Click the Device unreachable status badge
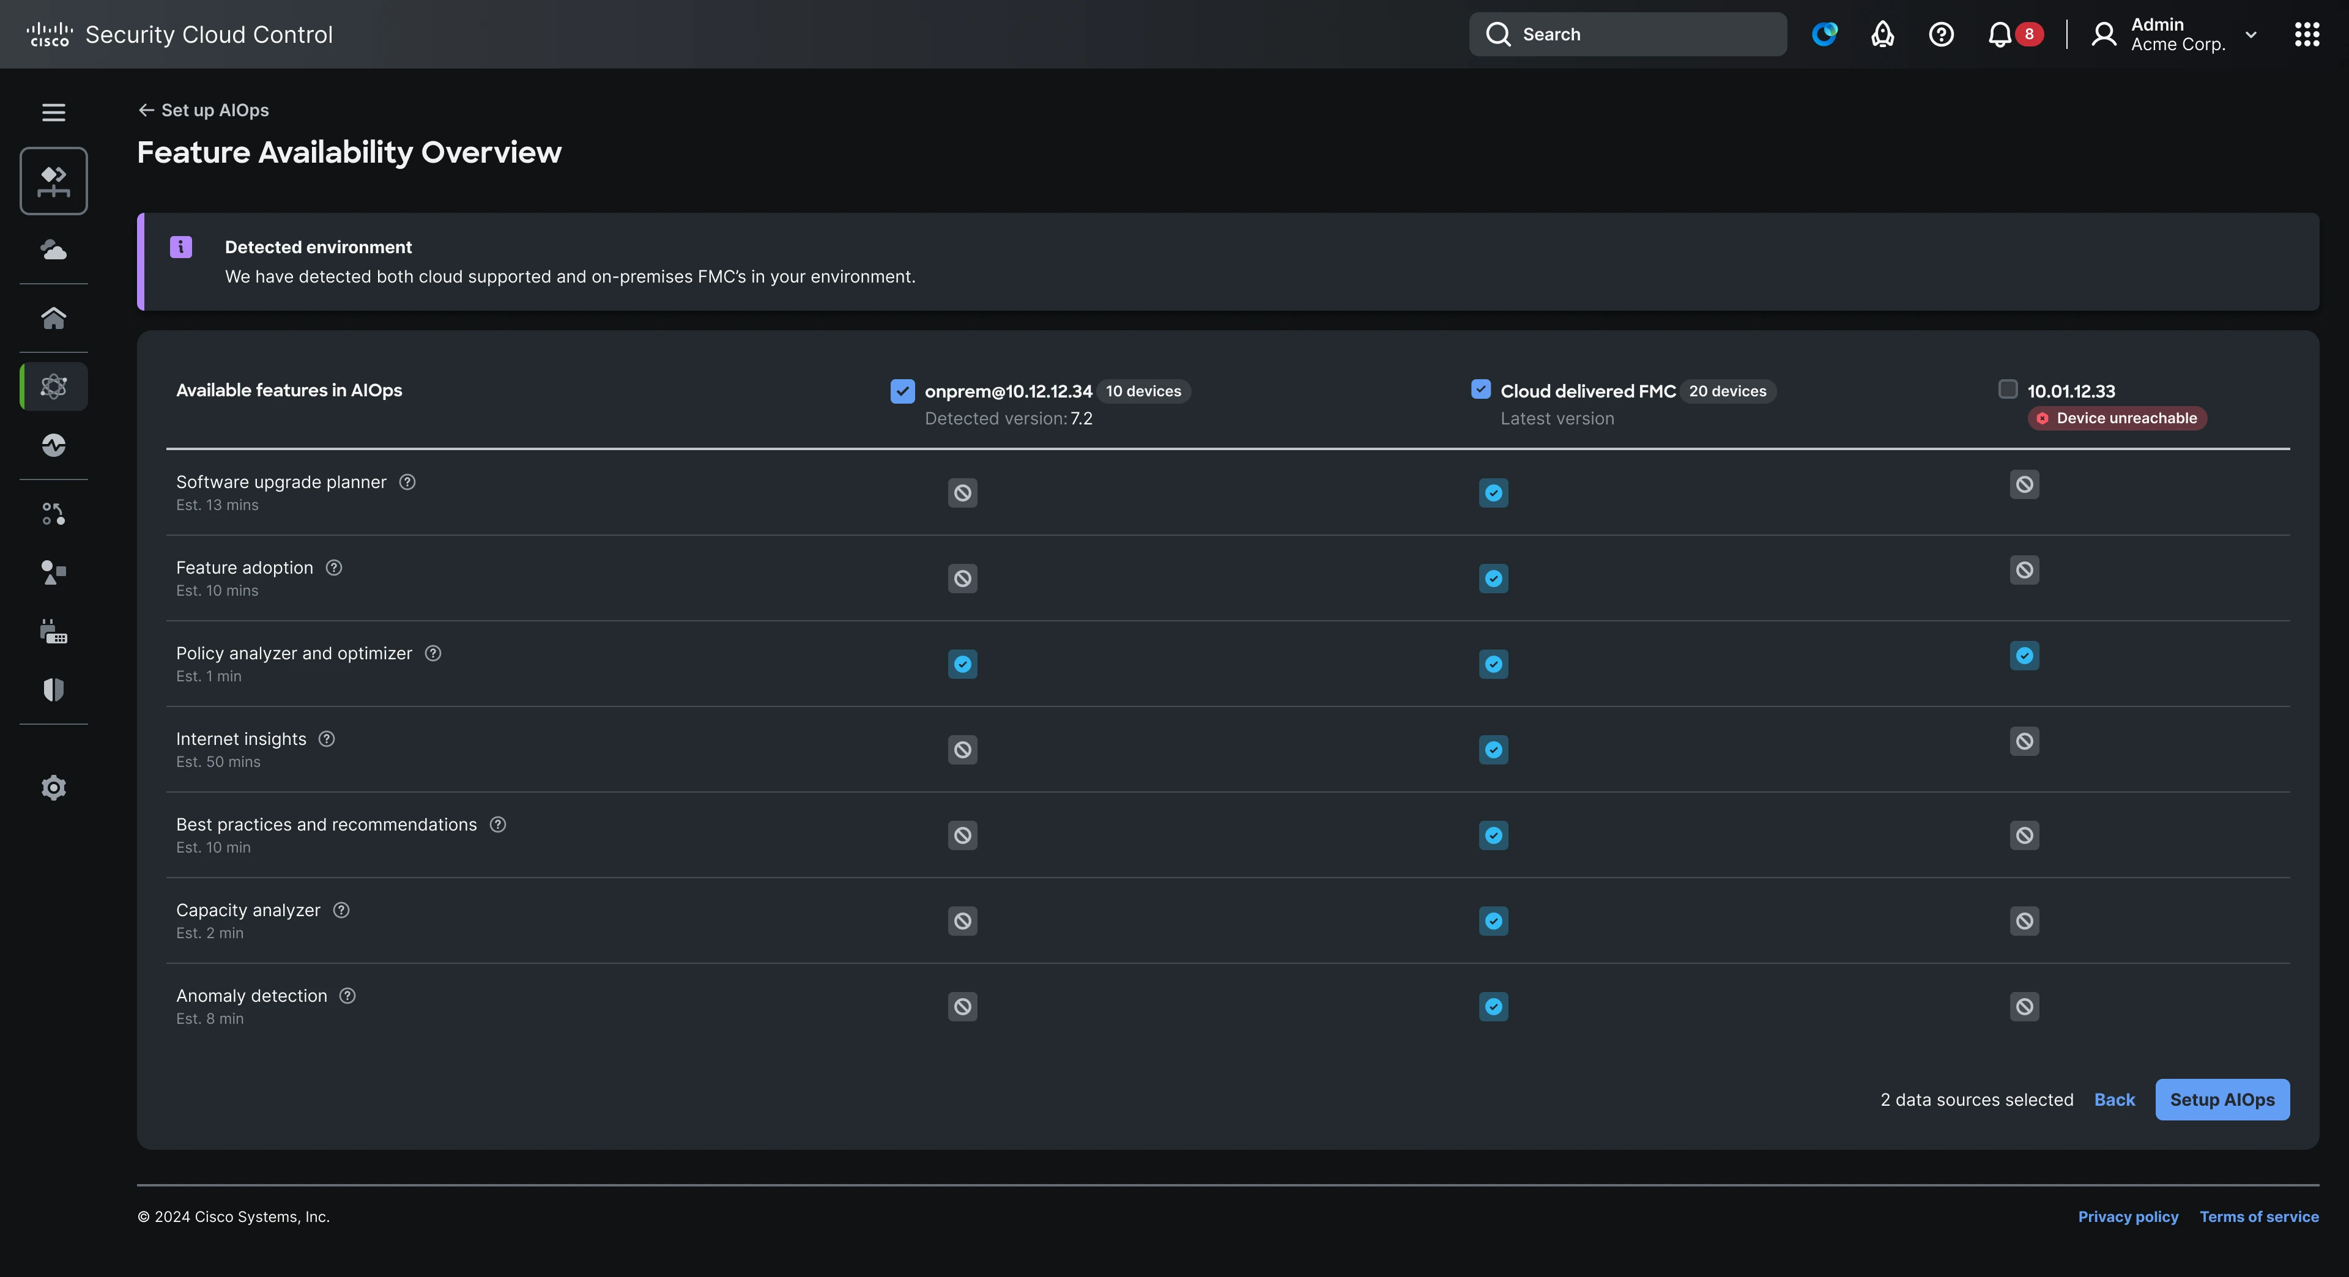2349x1277 pixels. [x=2117, y=418]
